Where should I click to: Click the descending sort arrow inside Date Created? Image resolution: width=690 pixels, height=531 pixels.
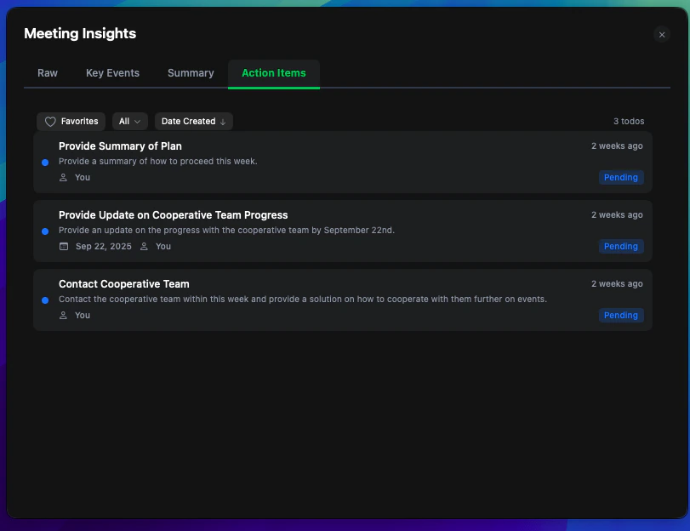click(222, 121)
